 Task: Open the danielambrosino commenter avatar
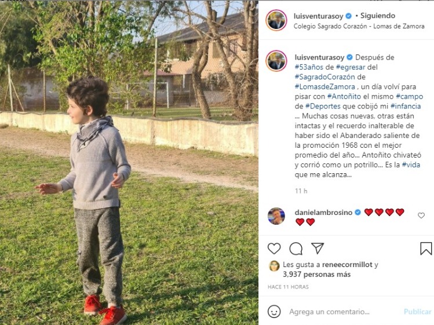pyautogui.click(x=276, y=216)
